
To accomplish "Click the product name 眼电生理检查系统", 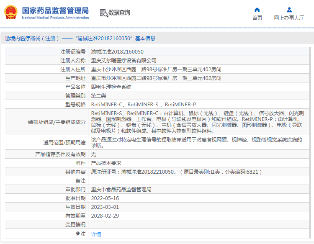I will pyautogui.click(x=111, y=87).
